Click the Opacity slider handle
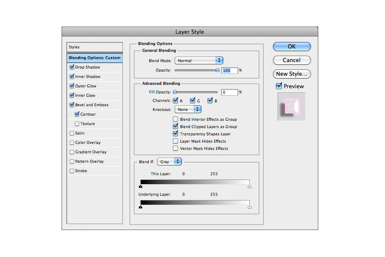Screen dimensions: 385x257 tap(217, 70)
